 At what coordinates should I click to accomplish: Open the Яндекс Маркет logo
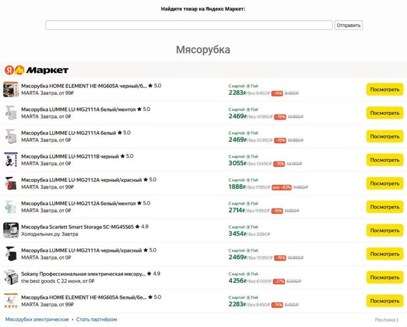pos(36,70)
